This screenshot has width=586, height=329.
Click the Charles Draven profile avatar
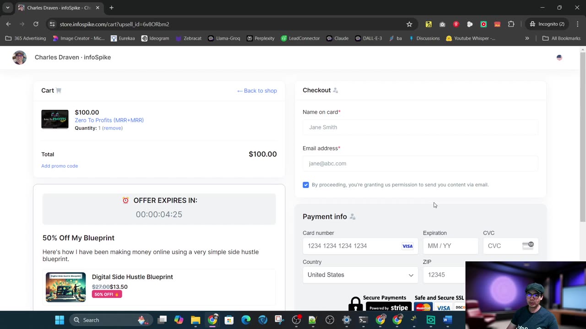pyautogui.click(x=19, y=58)
